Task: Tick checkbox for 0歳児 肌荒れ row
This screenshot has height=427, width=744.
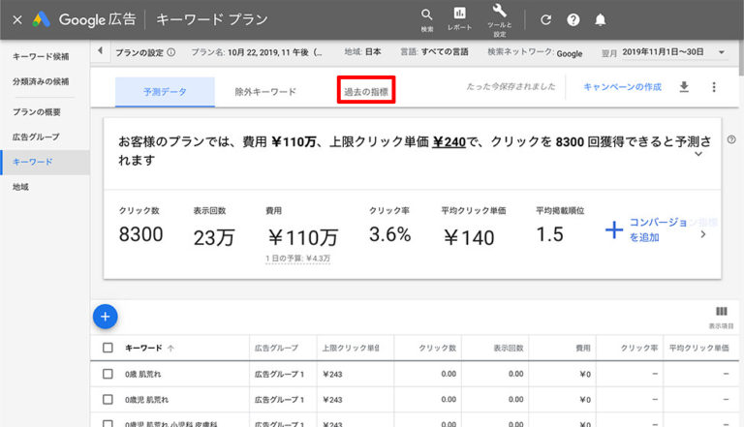Action: [108, 400]
